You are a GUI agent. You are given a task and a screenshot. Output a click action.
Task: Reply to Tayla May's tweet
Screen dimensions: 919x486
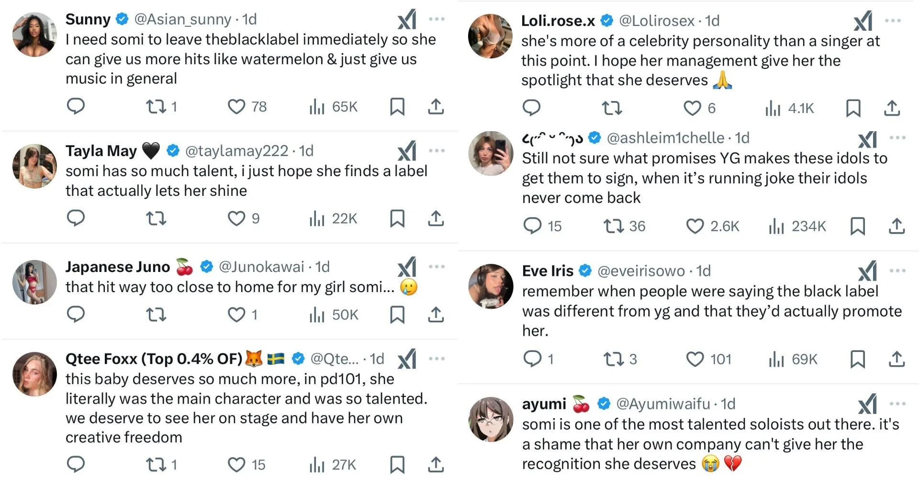(x=76, y=218)
